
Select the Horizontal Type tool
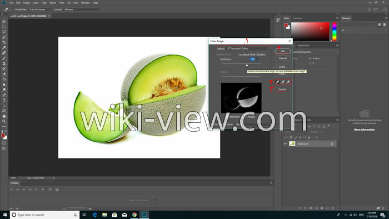(4, 100)
